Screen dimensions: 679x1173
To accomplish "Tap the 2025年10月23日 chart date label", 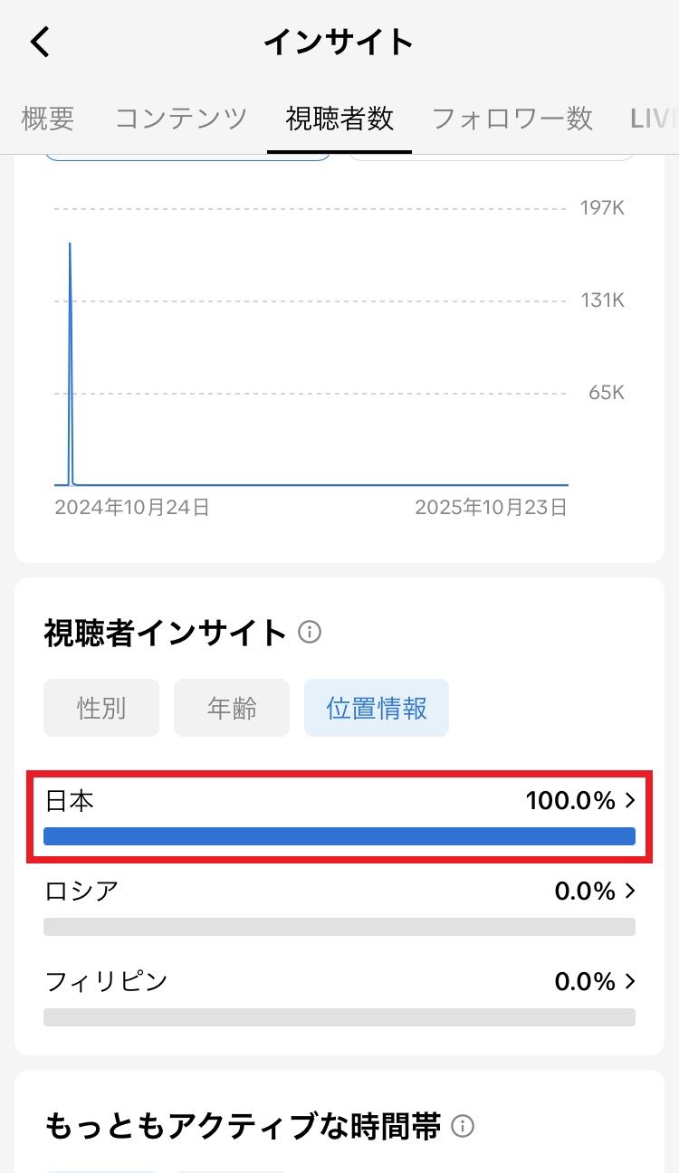I will pyautogui.click(x=491, y=508).
